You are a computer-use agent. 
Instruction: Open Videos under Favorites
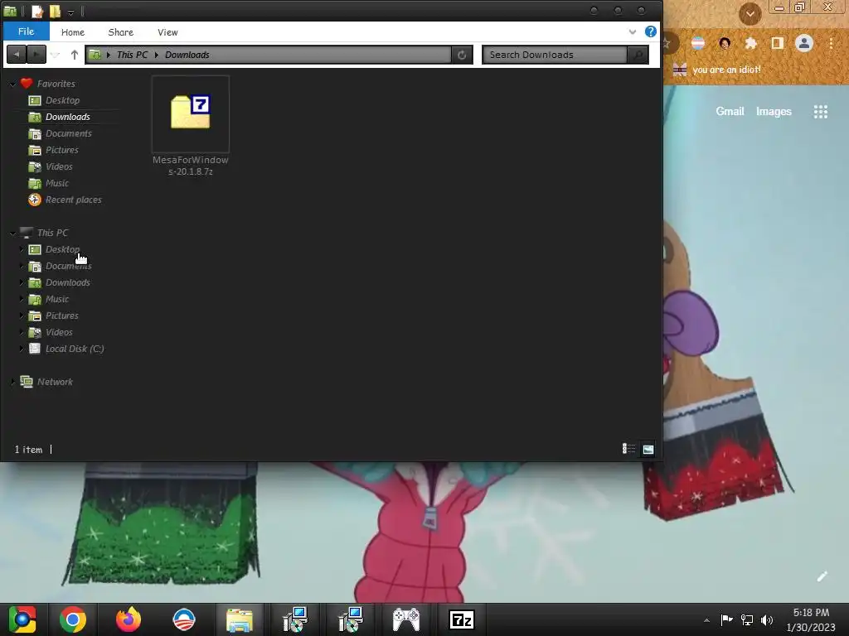[x=59, y=166]
